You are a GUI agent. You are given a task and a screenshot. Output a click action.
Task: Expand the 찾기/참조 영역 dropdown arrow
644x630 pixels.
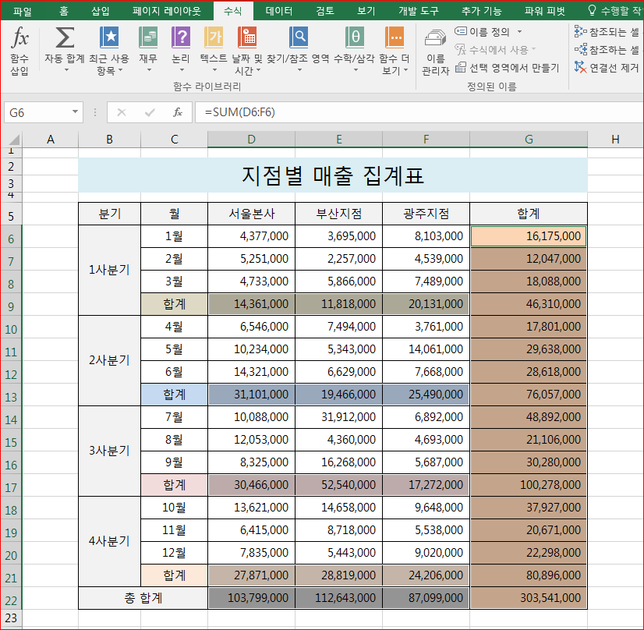click(299, 70)
